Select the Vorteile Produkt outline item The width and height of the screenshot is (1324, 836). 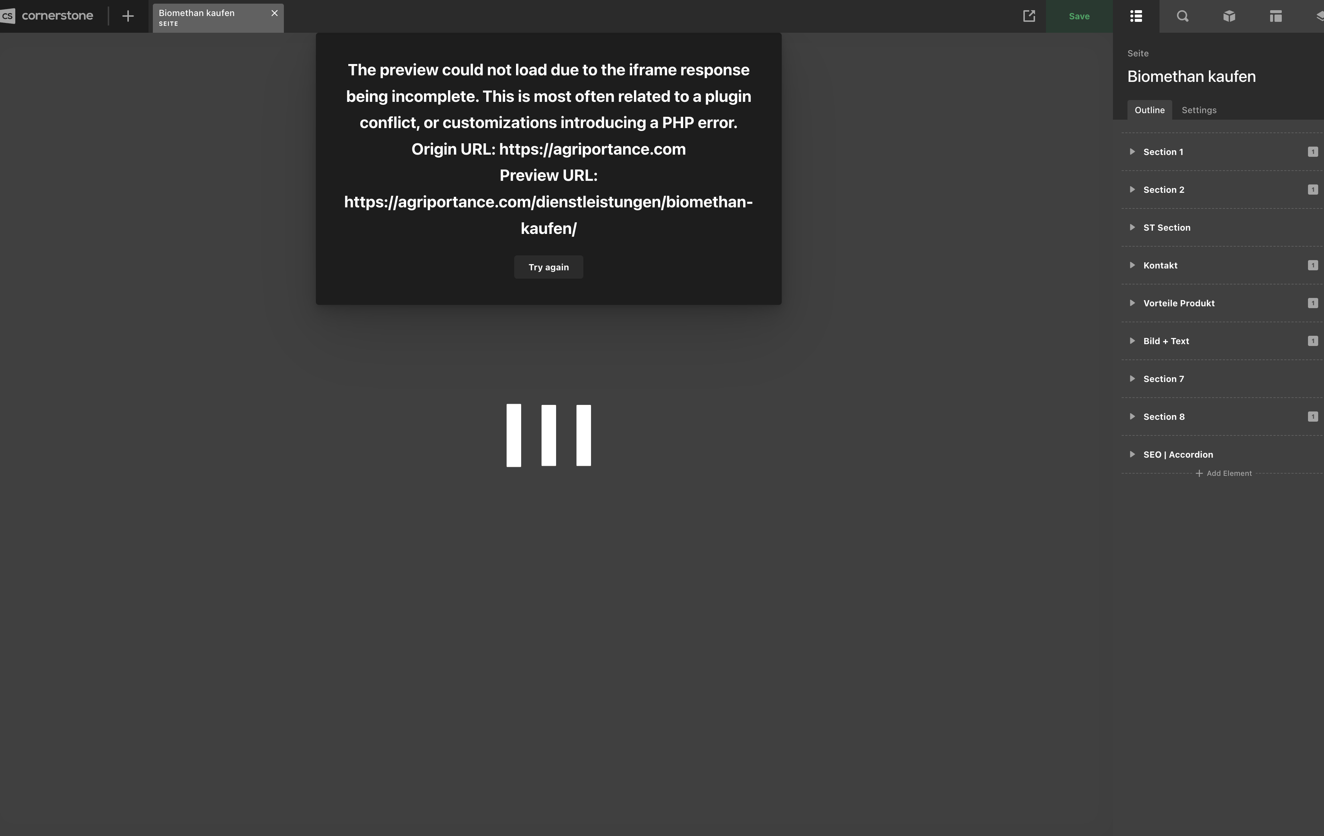point(1179,303)
